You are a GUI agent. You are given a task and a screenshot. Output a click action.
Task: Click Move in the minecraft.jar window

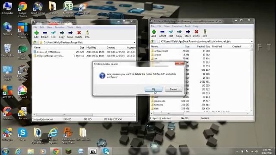click(188, 33)
